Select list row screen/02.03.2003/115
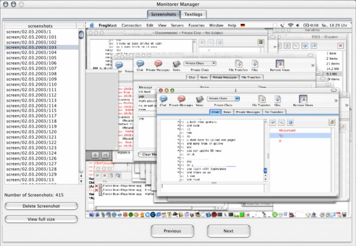The image size is (356, 246). click(42, 111)
